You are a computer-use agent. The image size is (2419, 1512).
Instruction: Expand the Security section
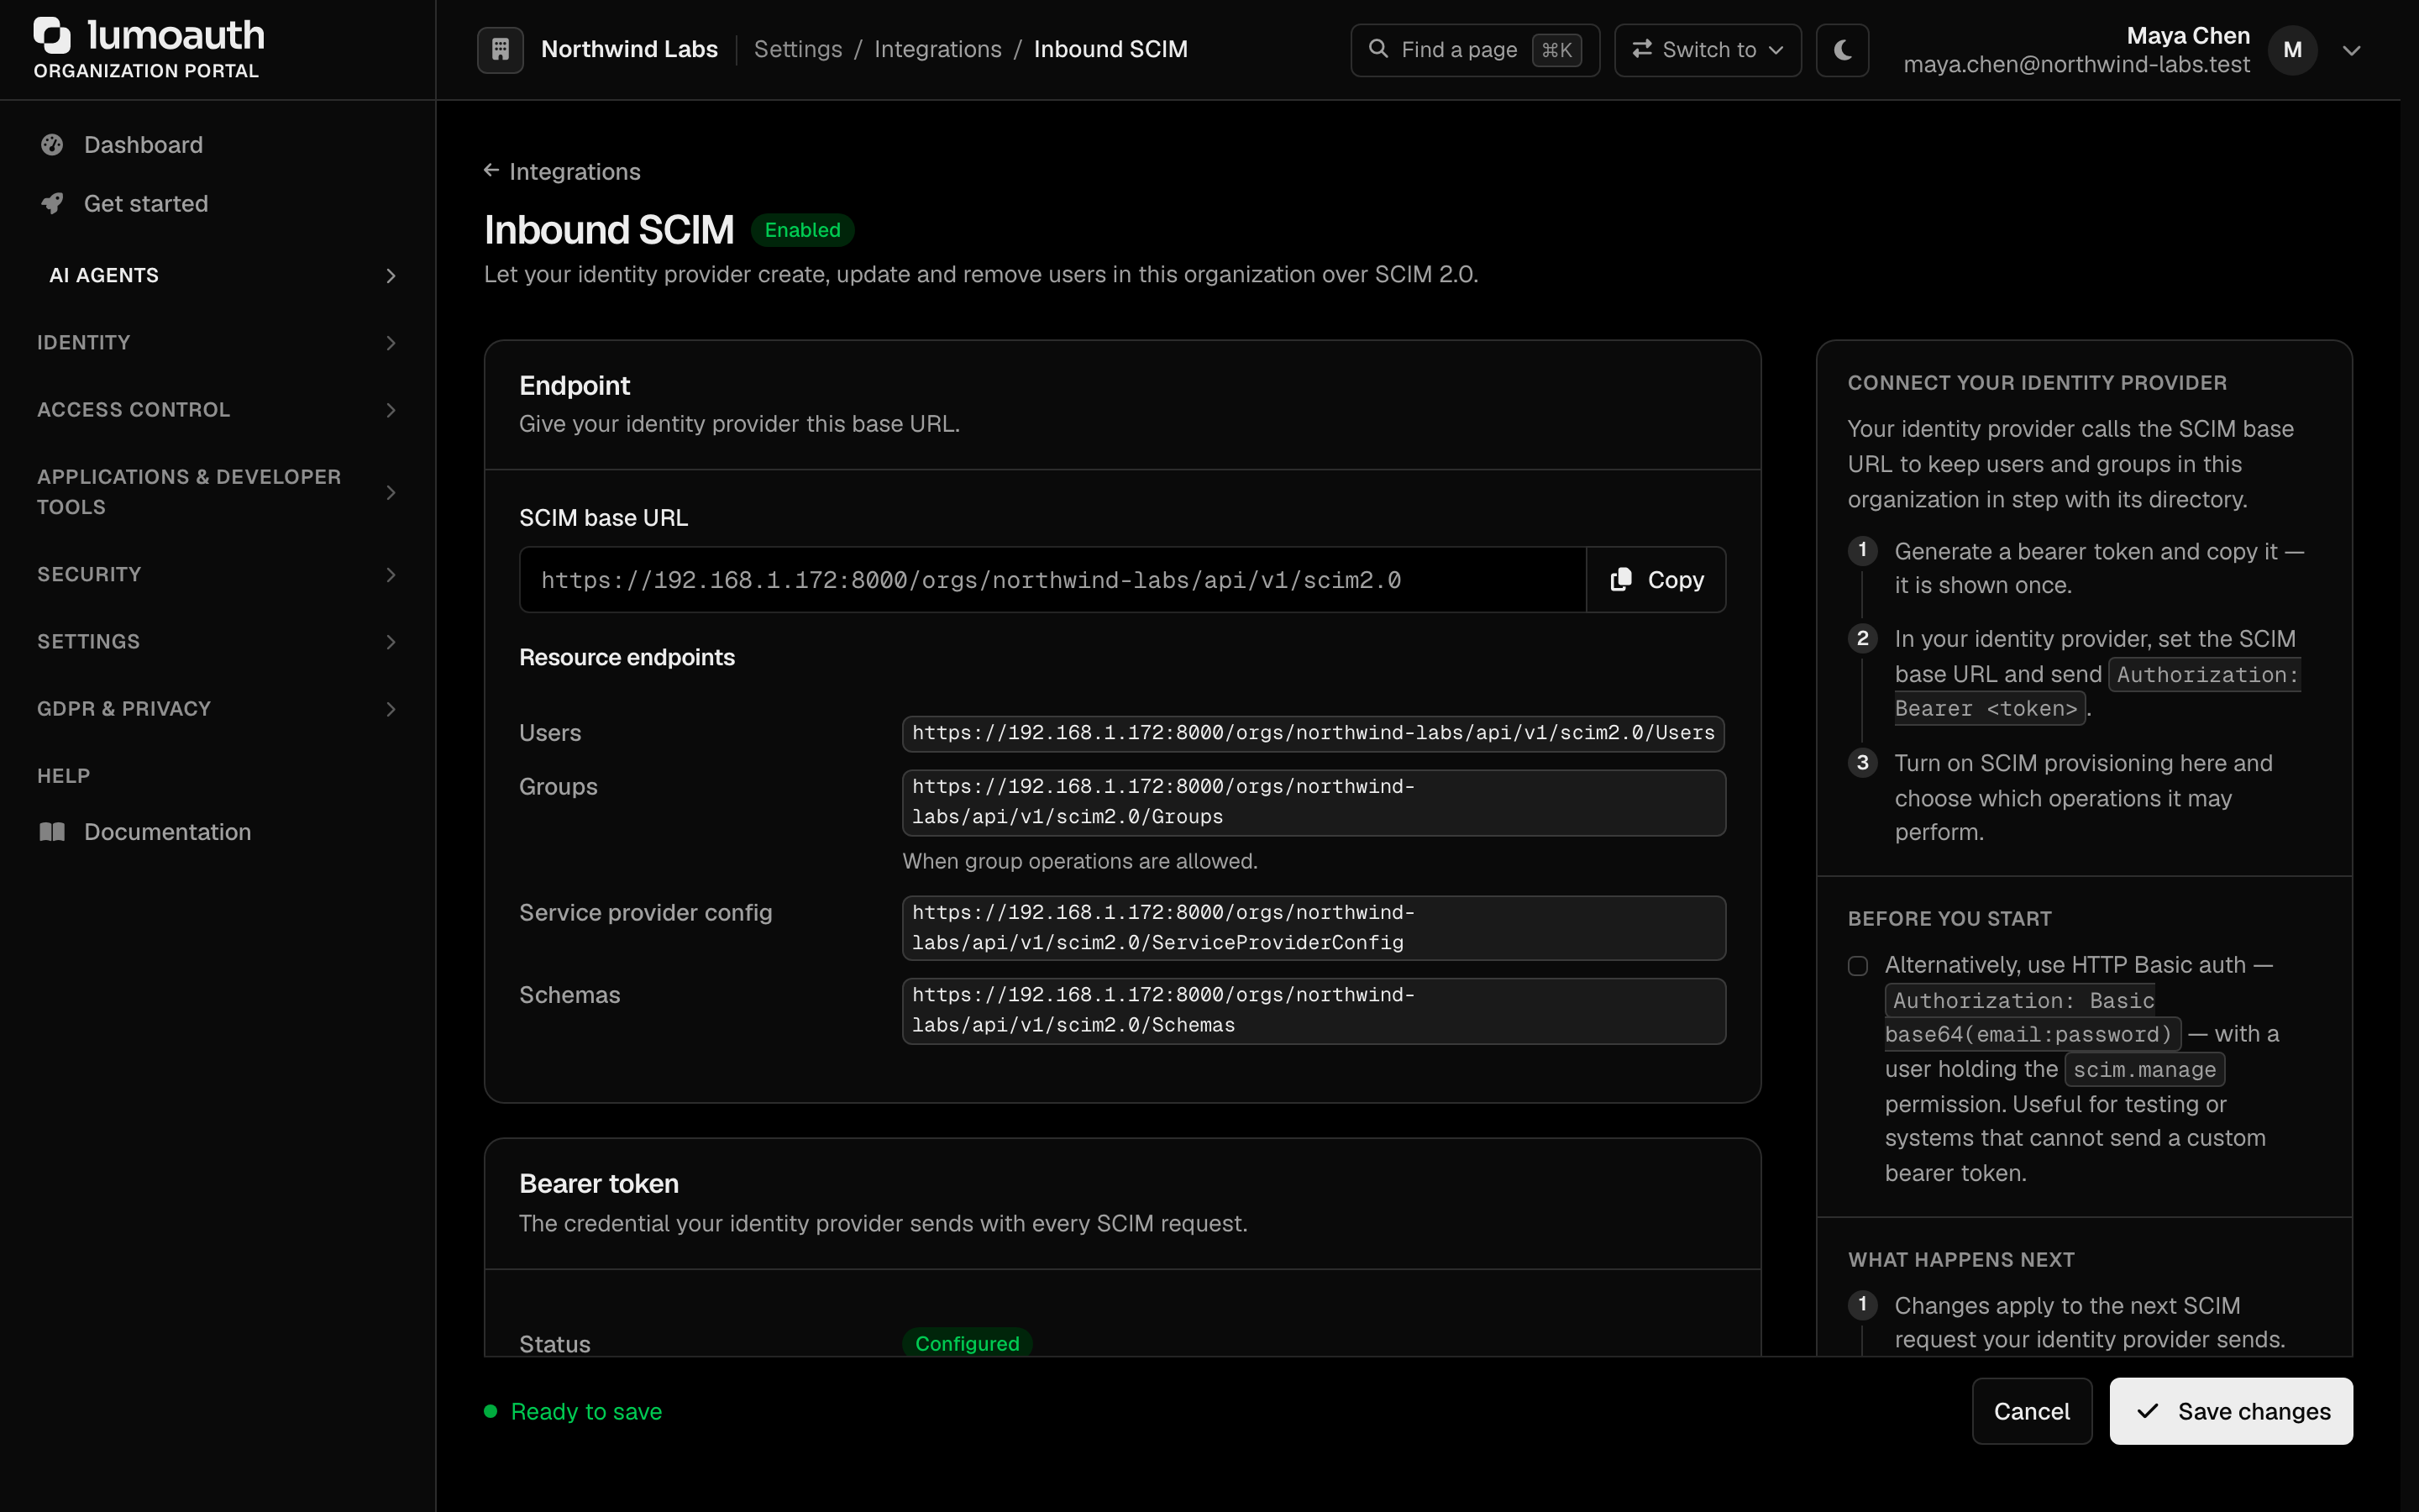click(x=217, y=575)
